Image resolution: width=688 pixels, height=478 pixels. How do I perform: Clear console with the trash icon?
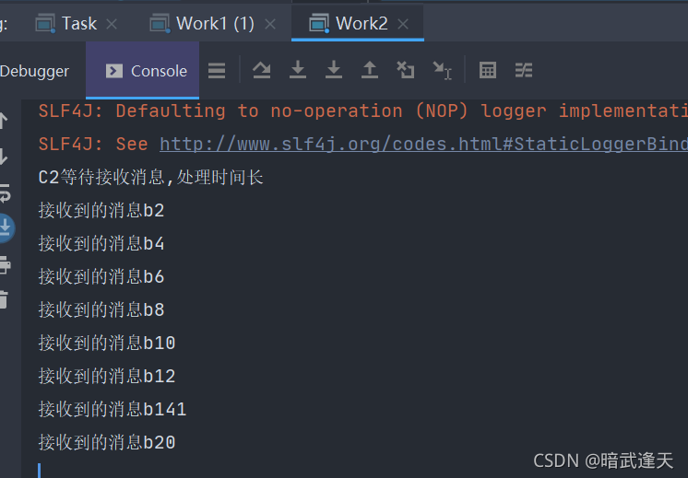click(x=4, y=299)
